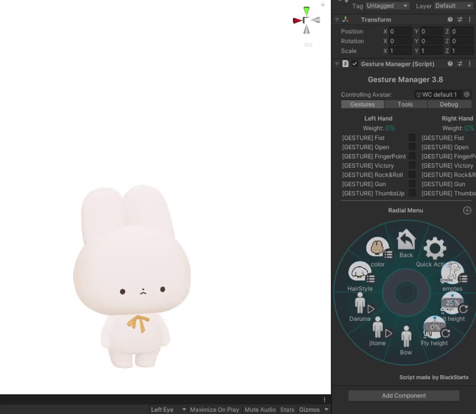Toggle the jitome radial option
The image size is (476, 414).
pos(378,331)
